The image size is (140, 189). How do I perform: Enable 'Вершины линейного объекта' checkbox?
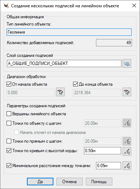pos(9,114)
